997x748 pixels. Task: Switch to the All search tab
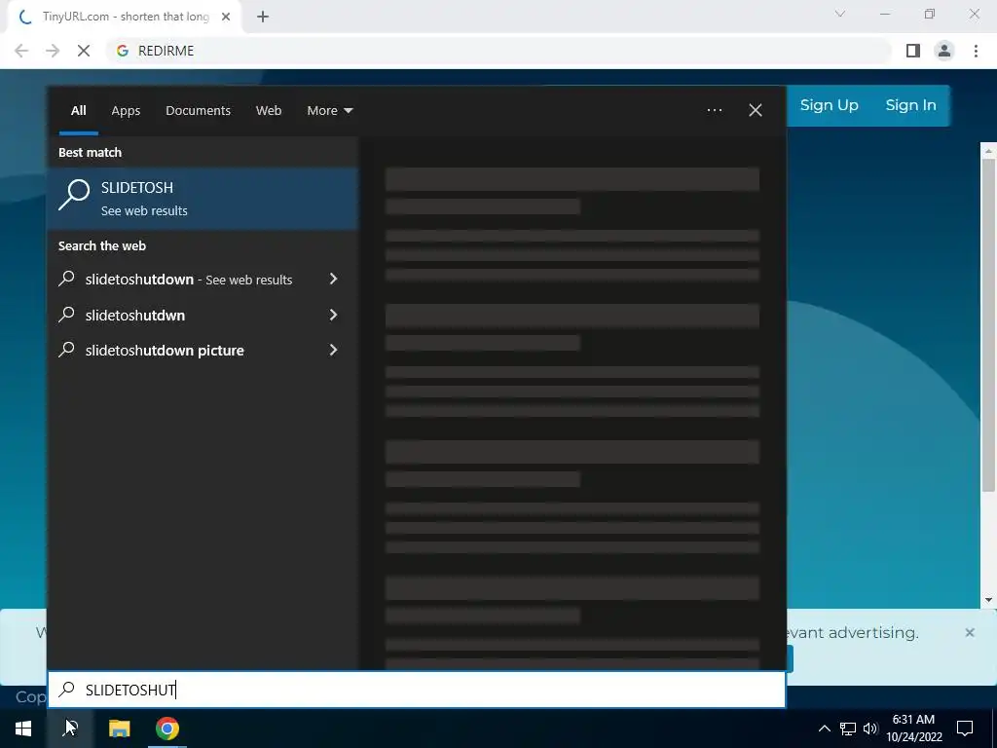(78, 111)
